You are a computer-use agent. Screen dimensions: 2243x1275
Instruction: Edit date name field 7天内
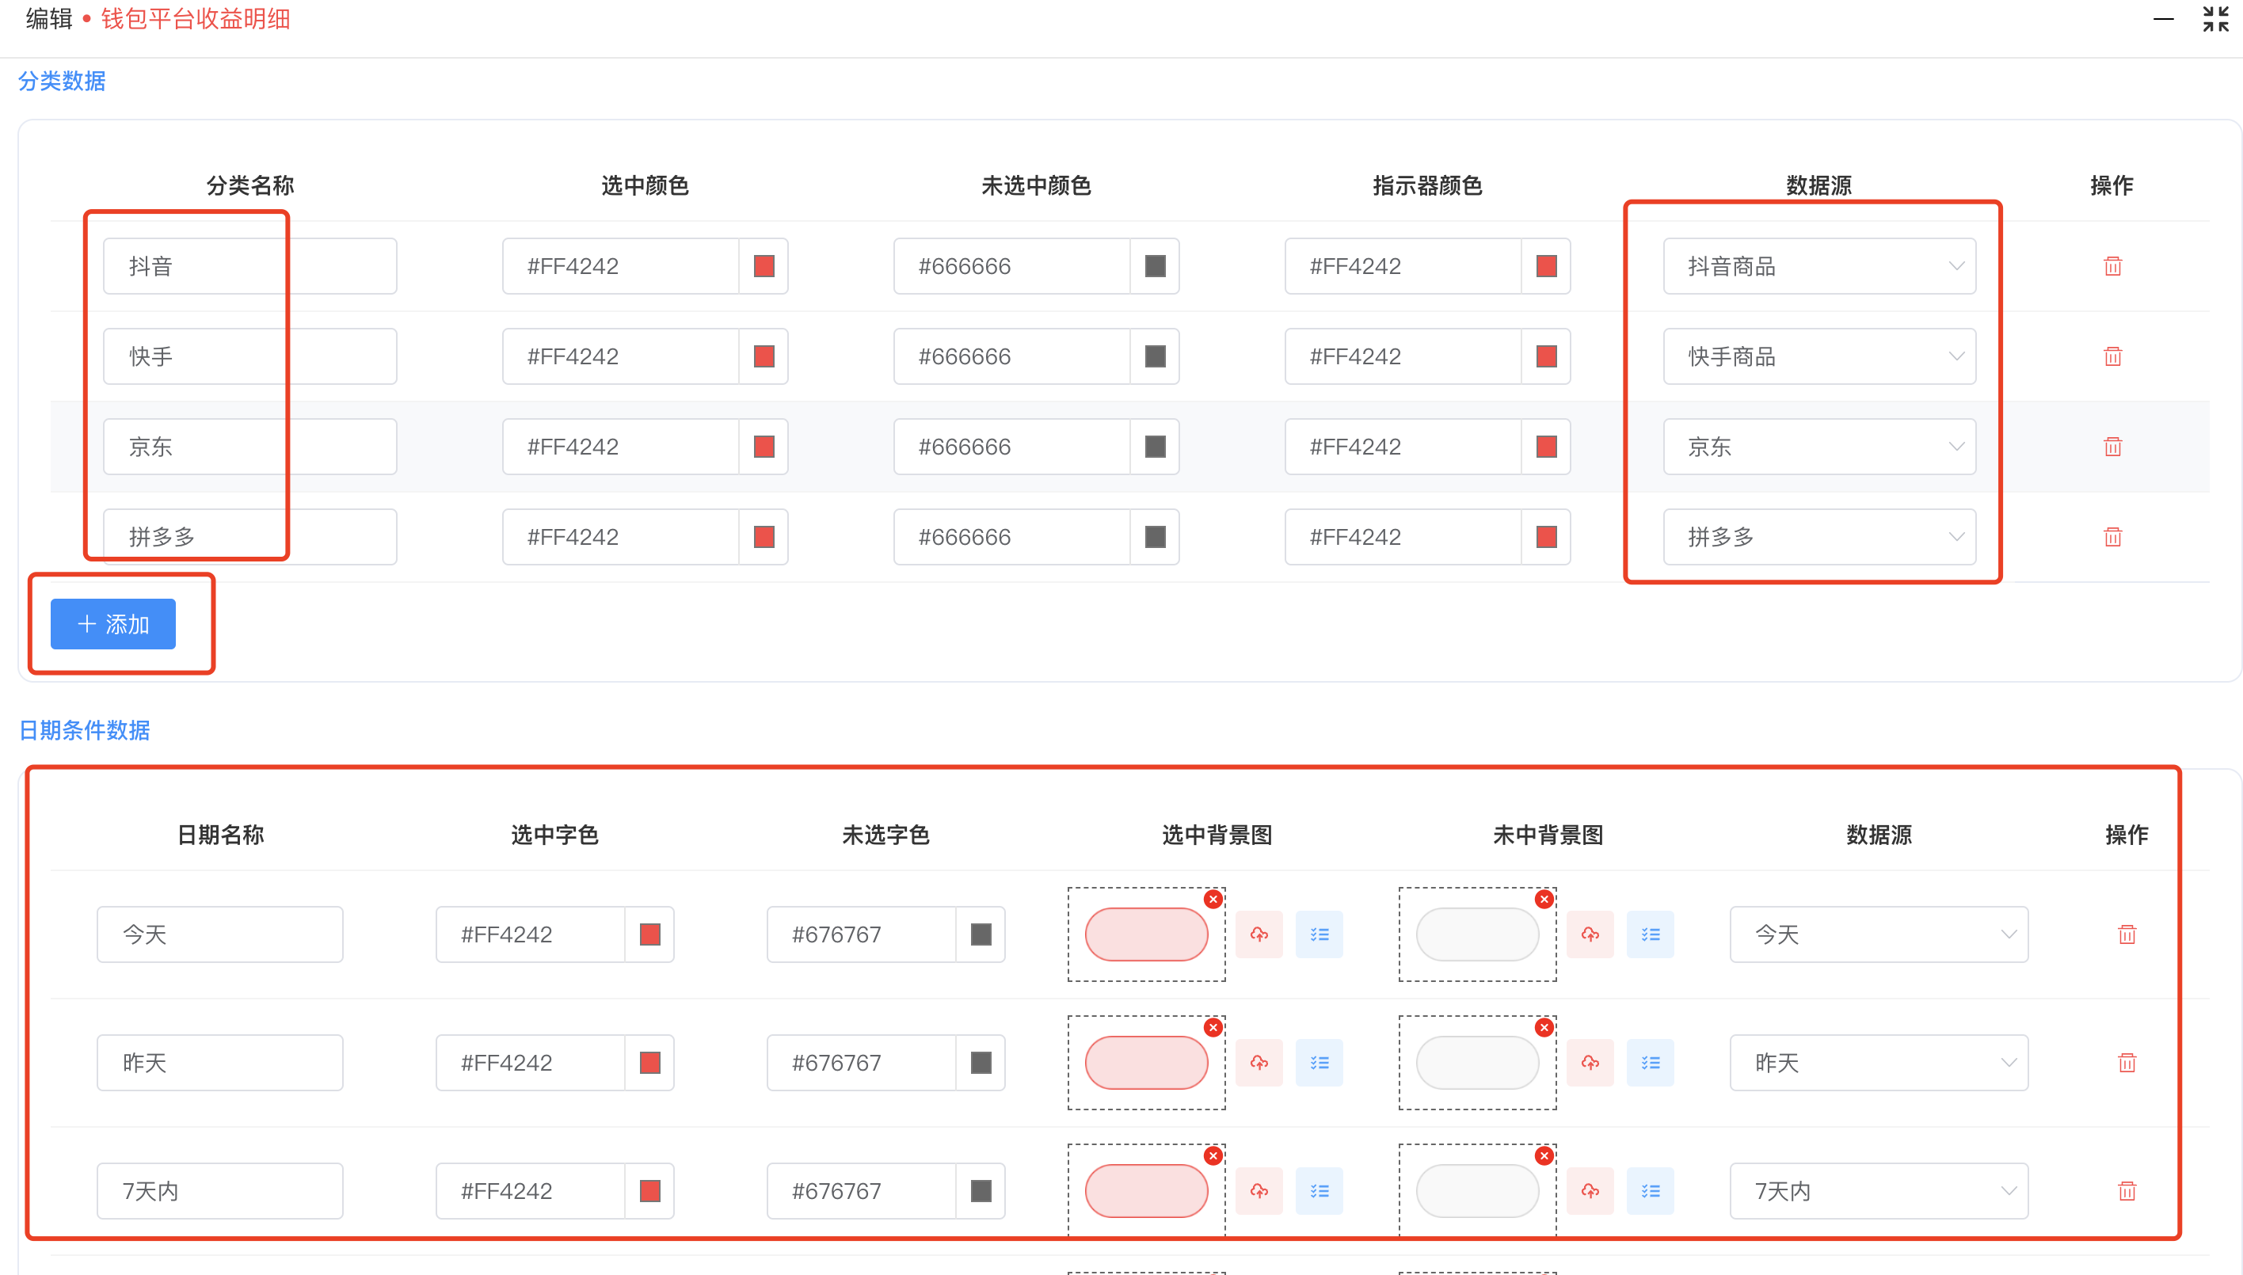220,1191
